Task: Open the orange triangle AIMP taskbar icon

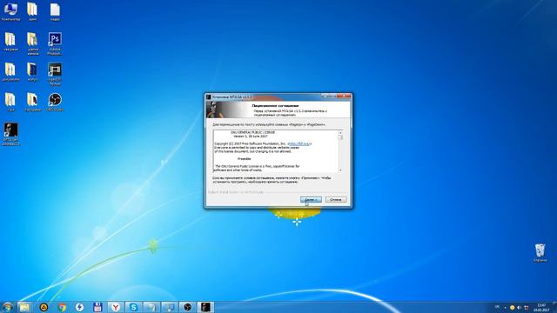Action: coord(44,307)
